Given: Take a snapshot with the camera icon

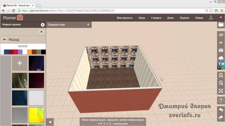Looking at the screenshot, I should [221, 50].
